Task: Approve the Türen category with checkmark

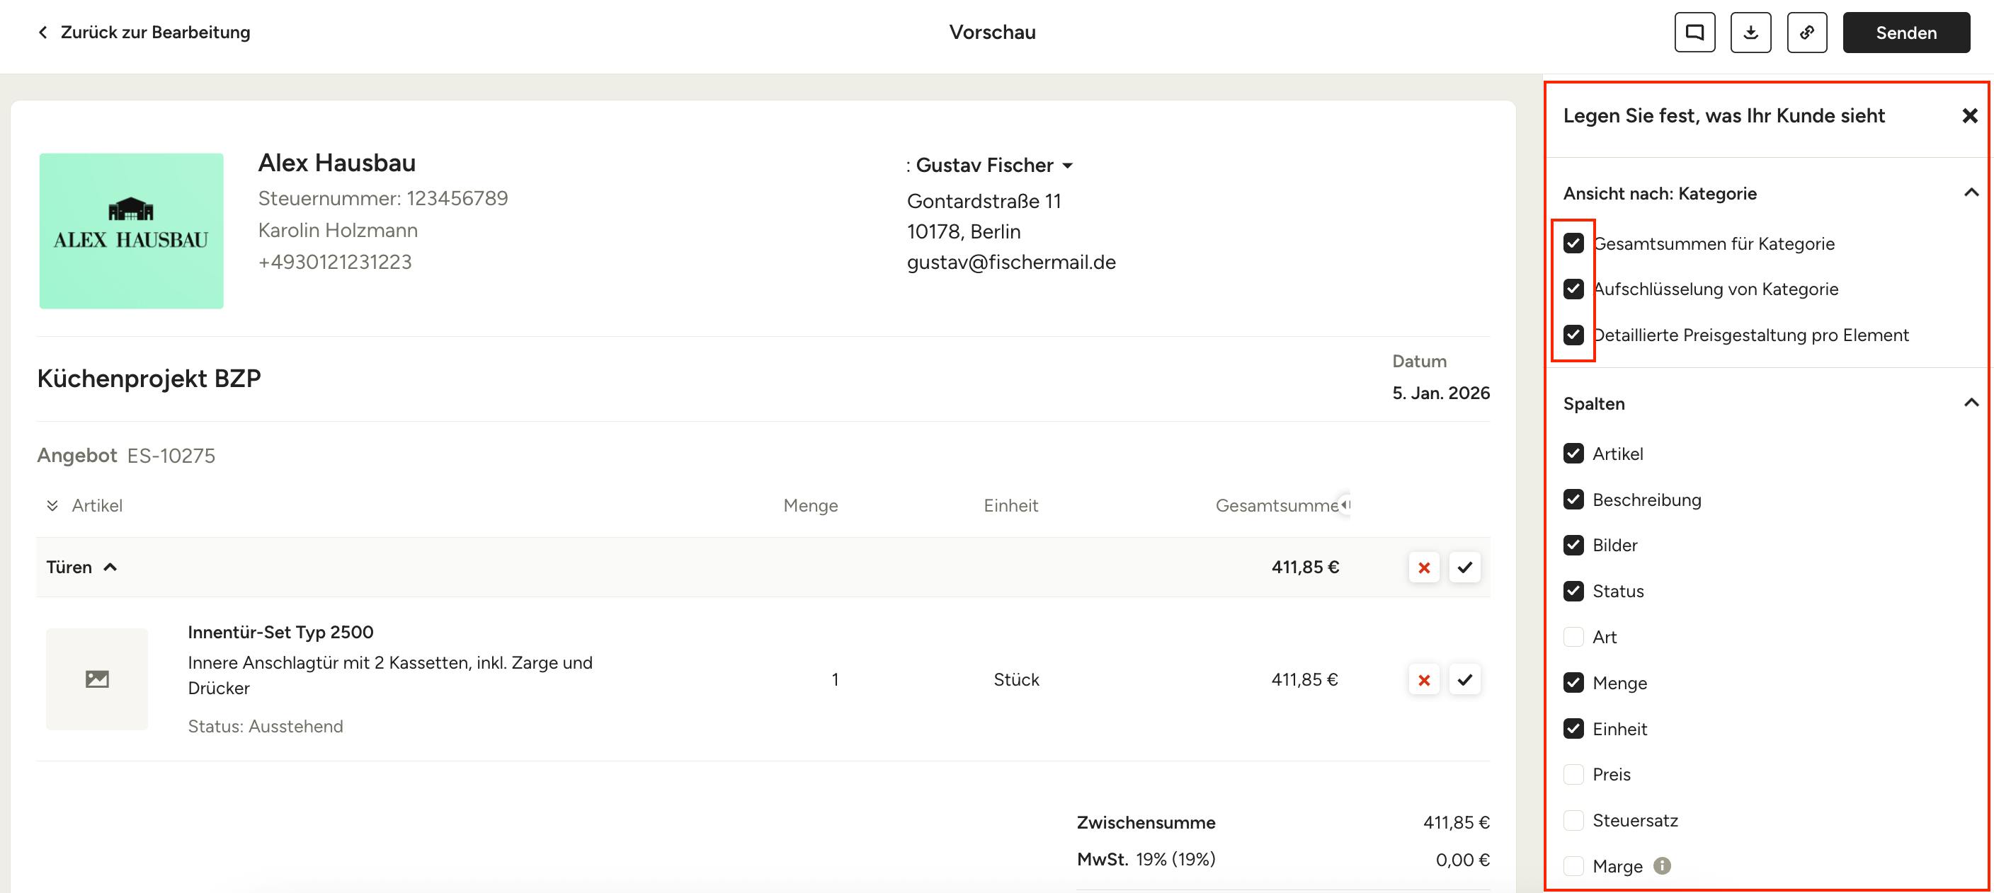Action: (1464, 568)
